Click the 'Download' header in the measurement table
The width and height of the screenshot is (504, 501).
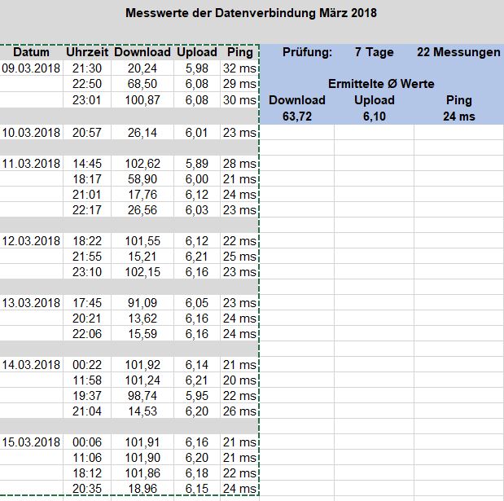[x=142, y=52]
